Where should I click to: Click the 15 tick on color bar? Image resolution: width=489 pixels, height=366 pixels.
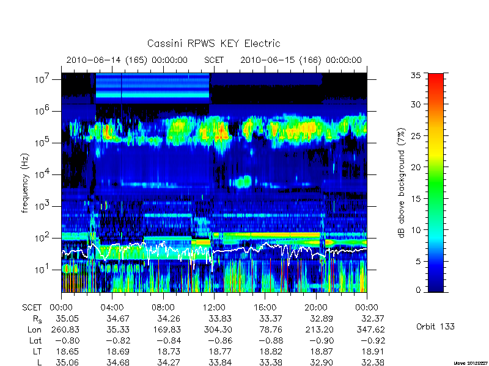[416, 198]
